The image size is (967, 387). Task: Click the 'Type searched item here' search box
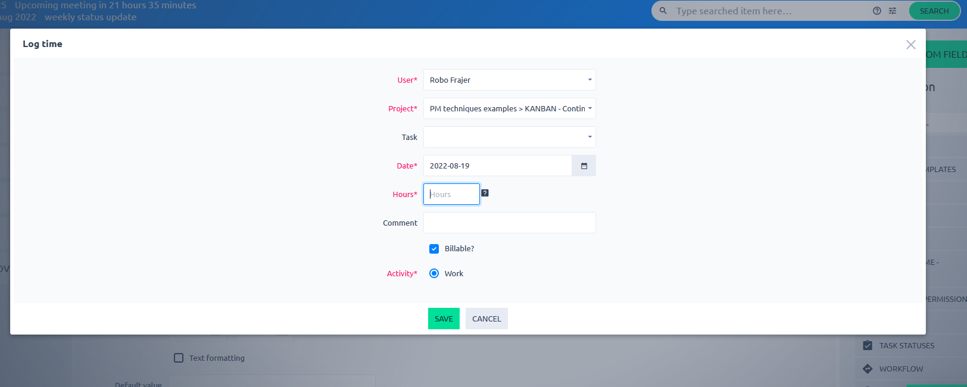(768, 11)
